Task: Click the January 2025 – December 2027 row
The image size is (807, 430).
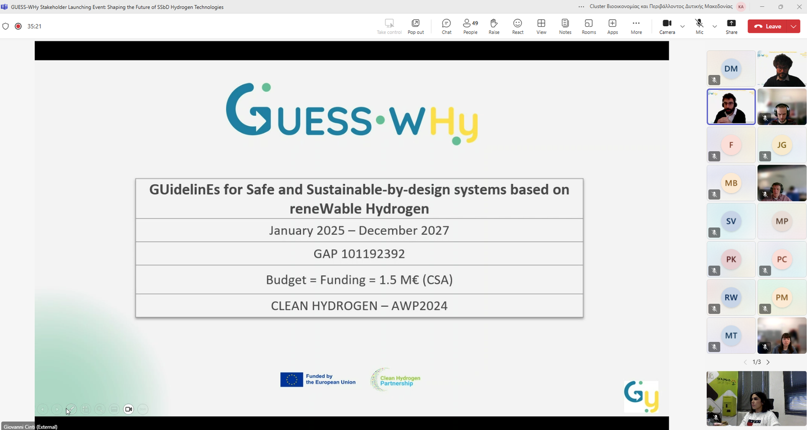Action: pos(359,230)
